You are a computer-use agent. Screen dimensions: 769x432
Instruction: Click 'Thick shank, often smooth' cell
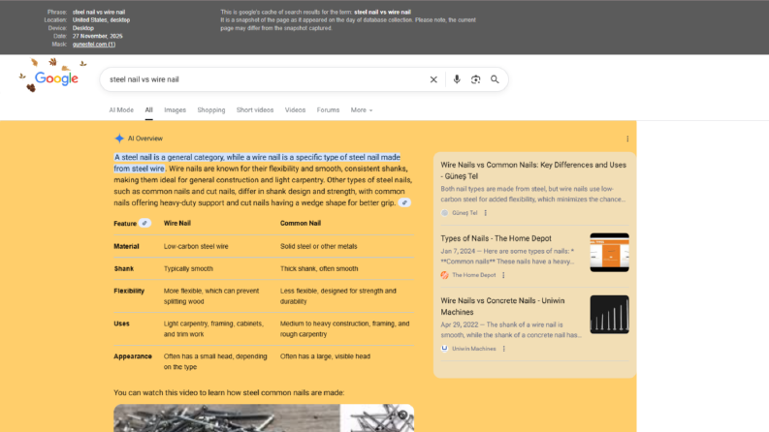(319, 268)
